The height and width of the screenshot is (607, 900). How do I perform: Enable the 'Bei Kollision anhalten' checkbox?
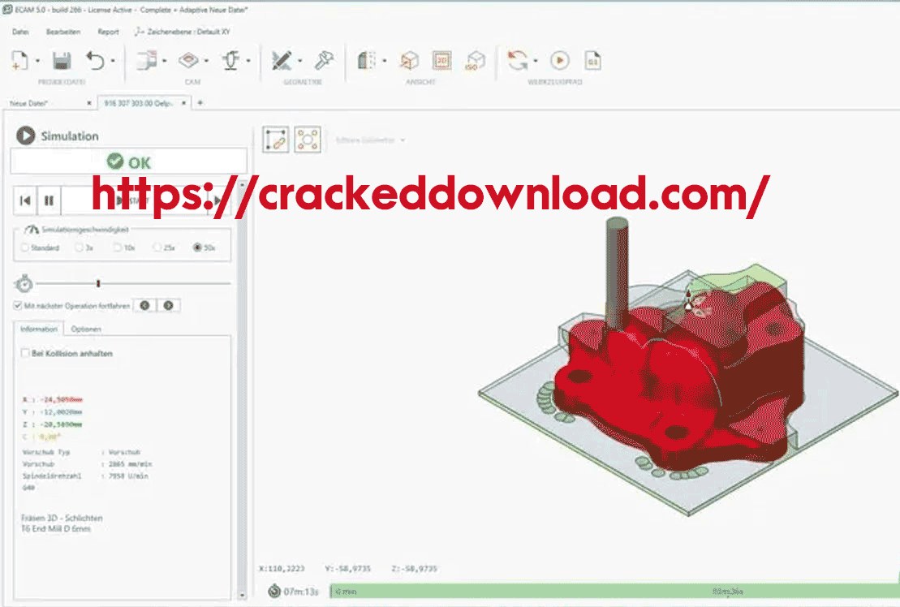(x=25, y=354)
